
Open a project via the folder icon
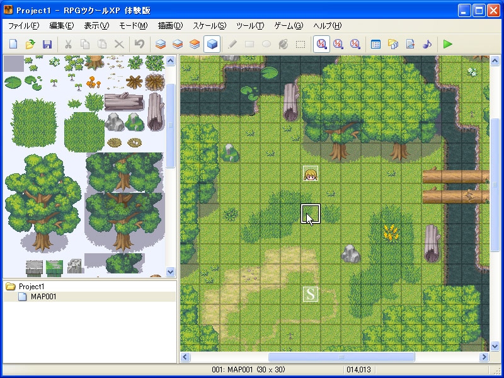30,43
